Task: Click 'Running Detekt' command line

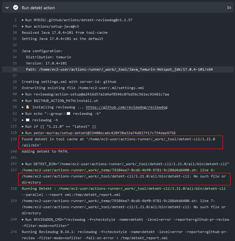Action: point(124,192)
